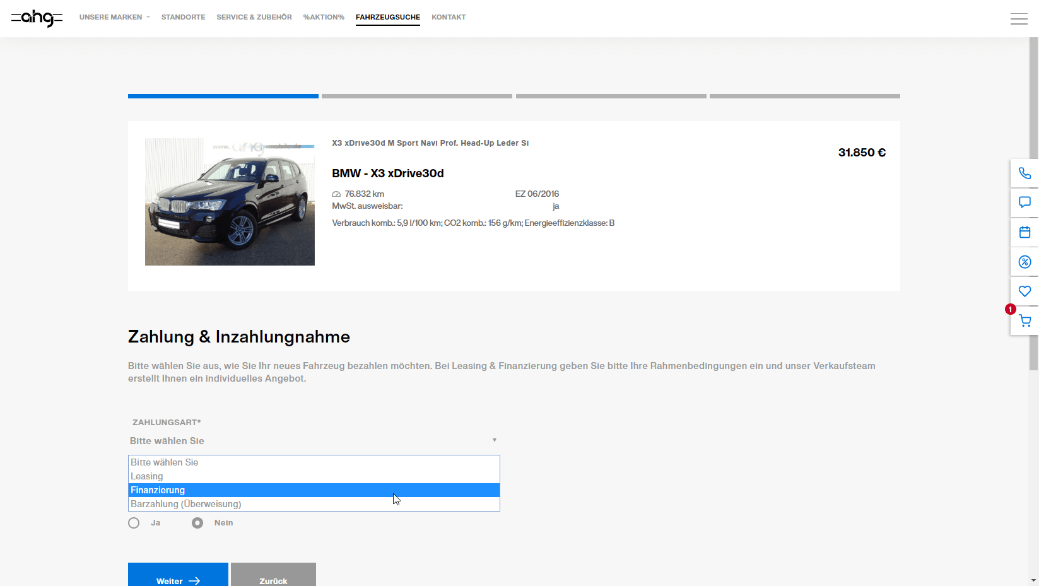Open the favorites heart sidebar icon
Image resolution: width=1039 pixels, height=586 pixels.
[1024, 291]
